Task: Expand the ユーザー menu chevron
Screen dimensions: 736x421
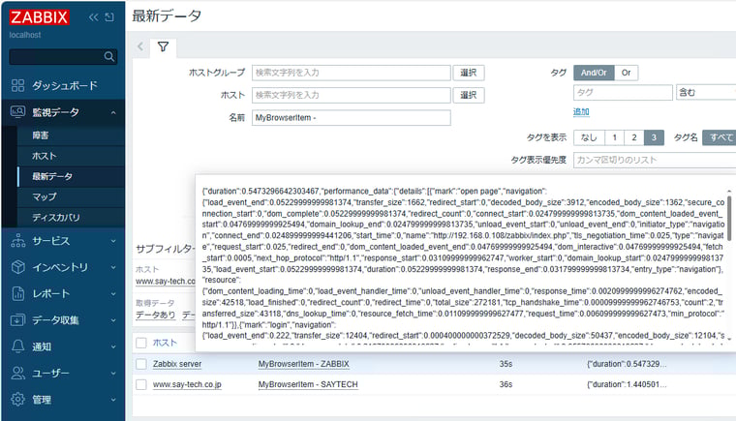Action: coord(113,374)
